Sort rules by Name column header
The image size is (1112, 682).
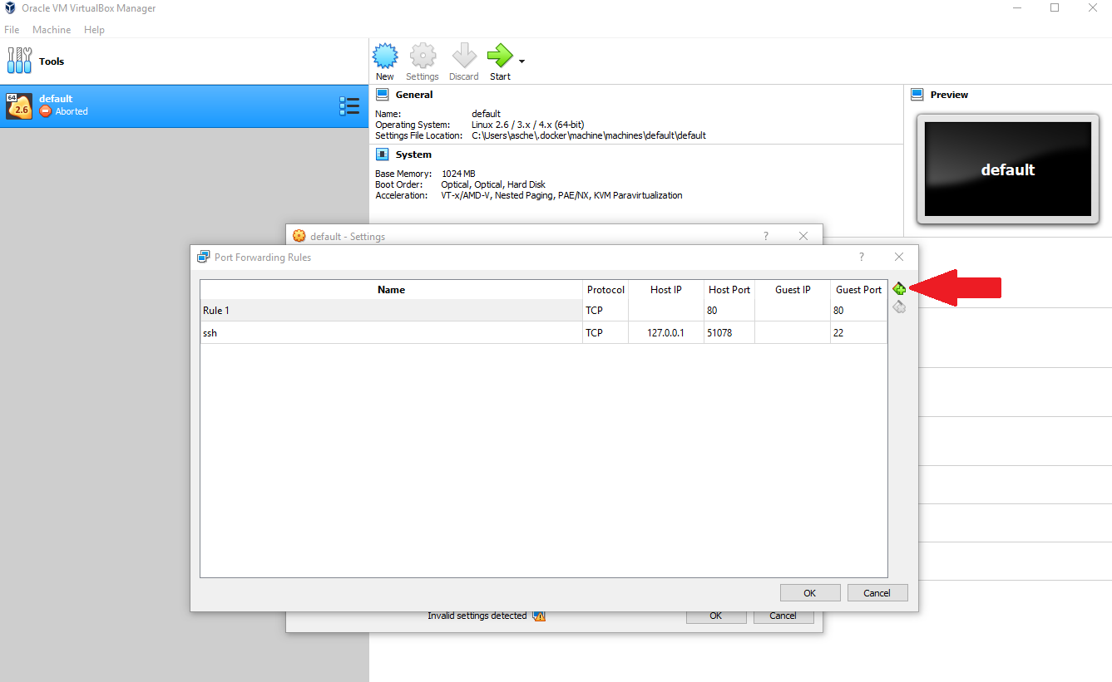[x=391, y=290]
